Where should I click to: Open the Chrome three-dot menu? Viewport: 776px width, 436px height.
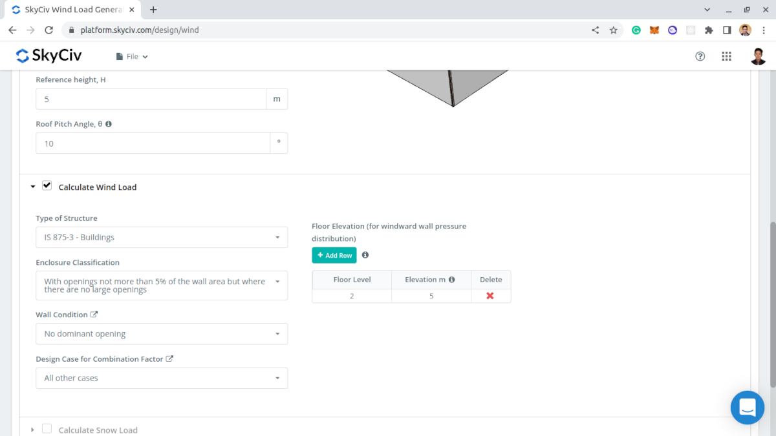tap(763, 30)
